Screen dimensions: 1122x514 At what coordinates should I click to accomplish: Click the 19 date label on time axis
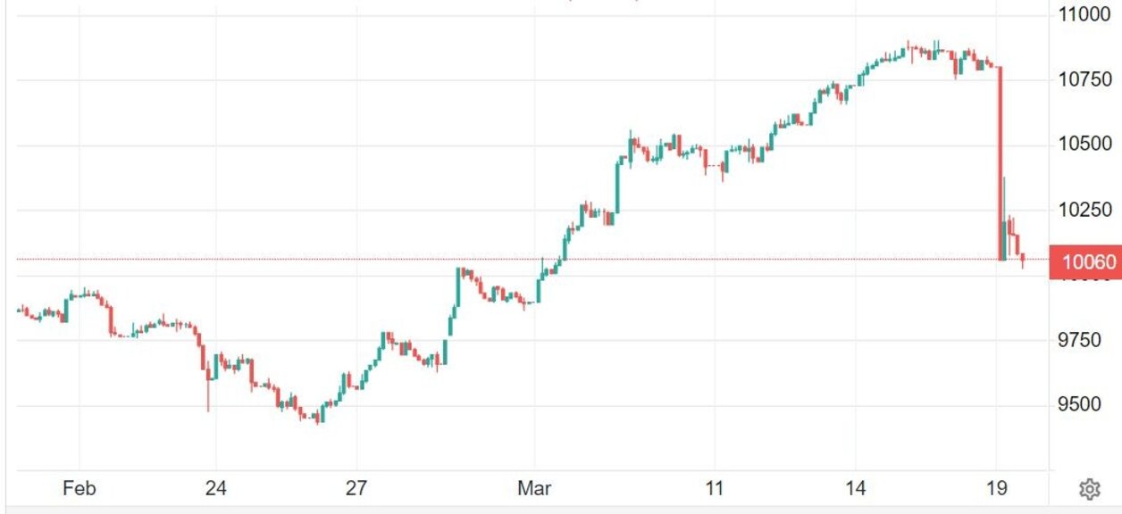[x=997, y=488]
